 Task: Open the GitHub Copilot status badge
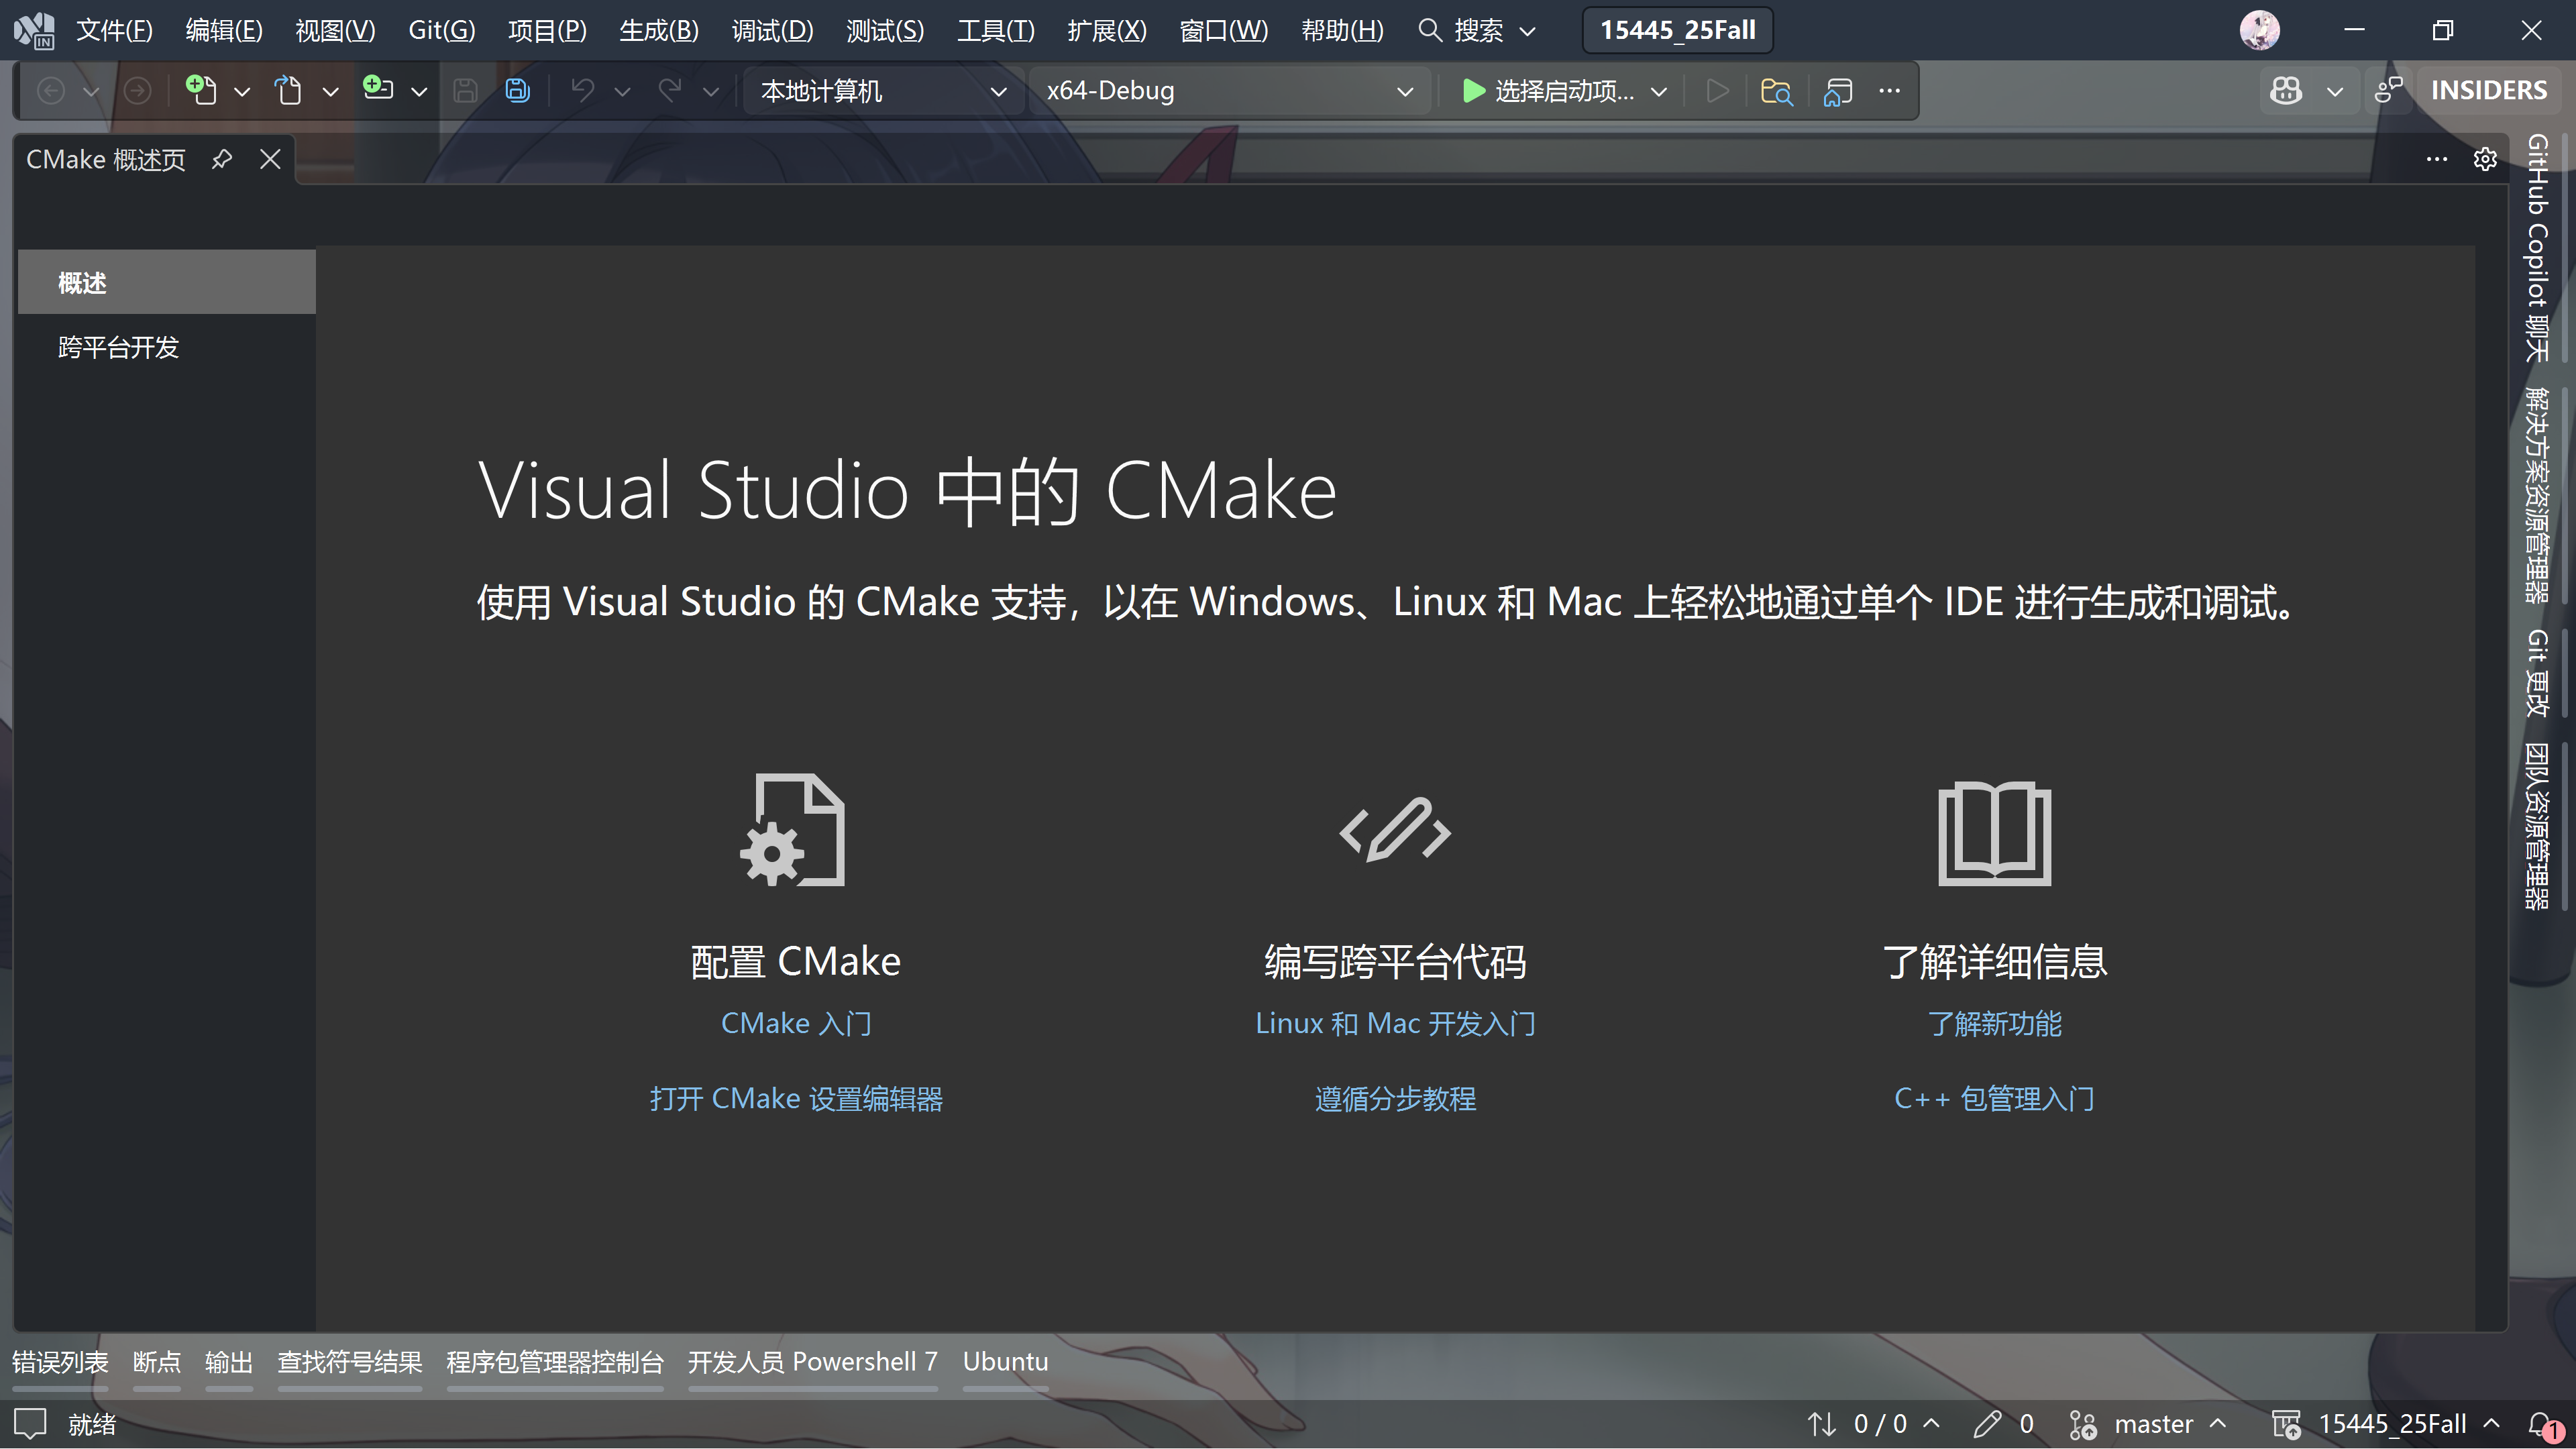pyautogui.click(x=2286, y=90)
